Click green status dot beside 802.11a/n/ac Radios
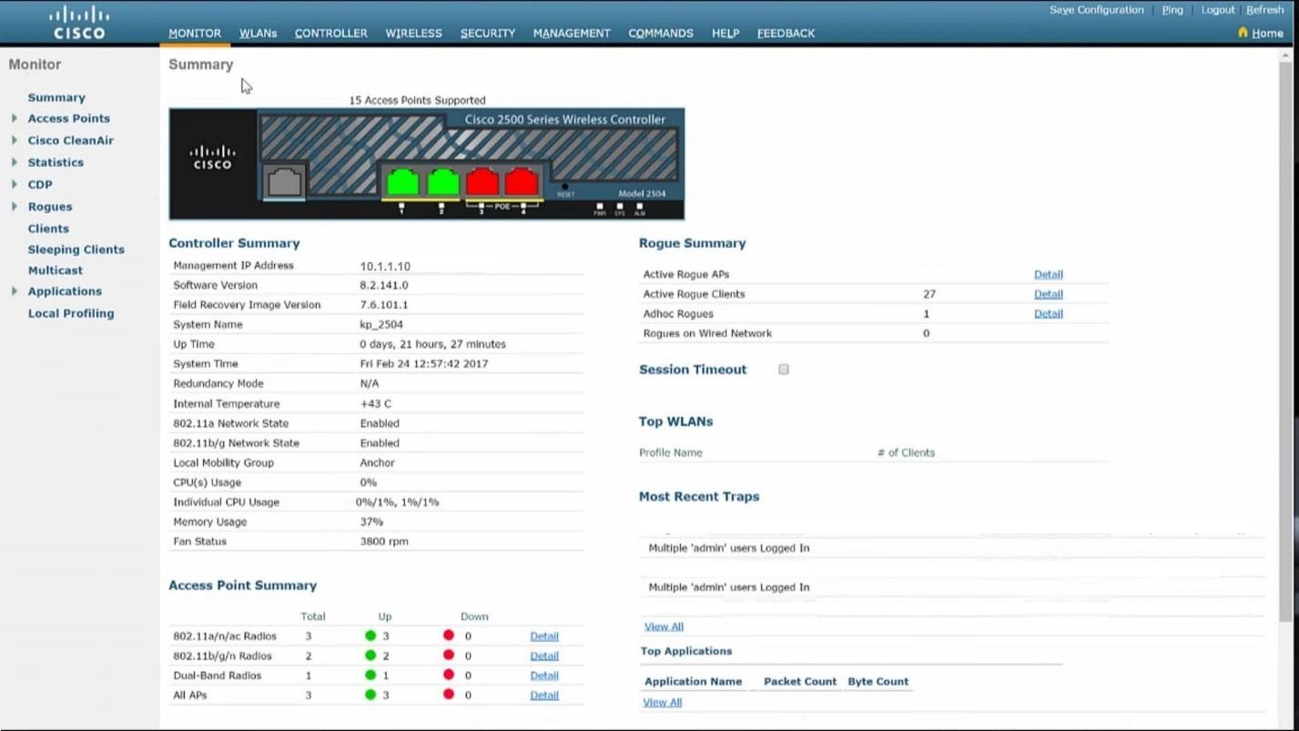The height and width of the screenshot is (731, 1299). (370, 635)
